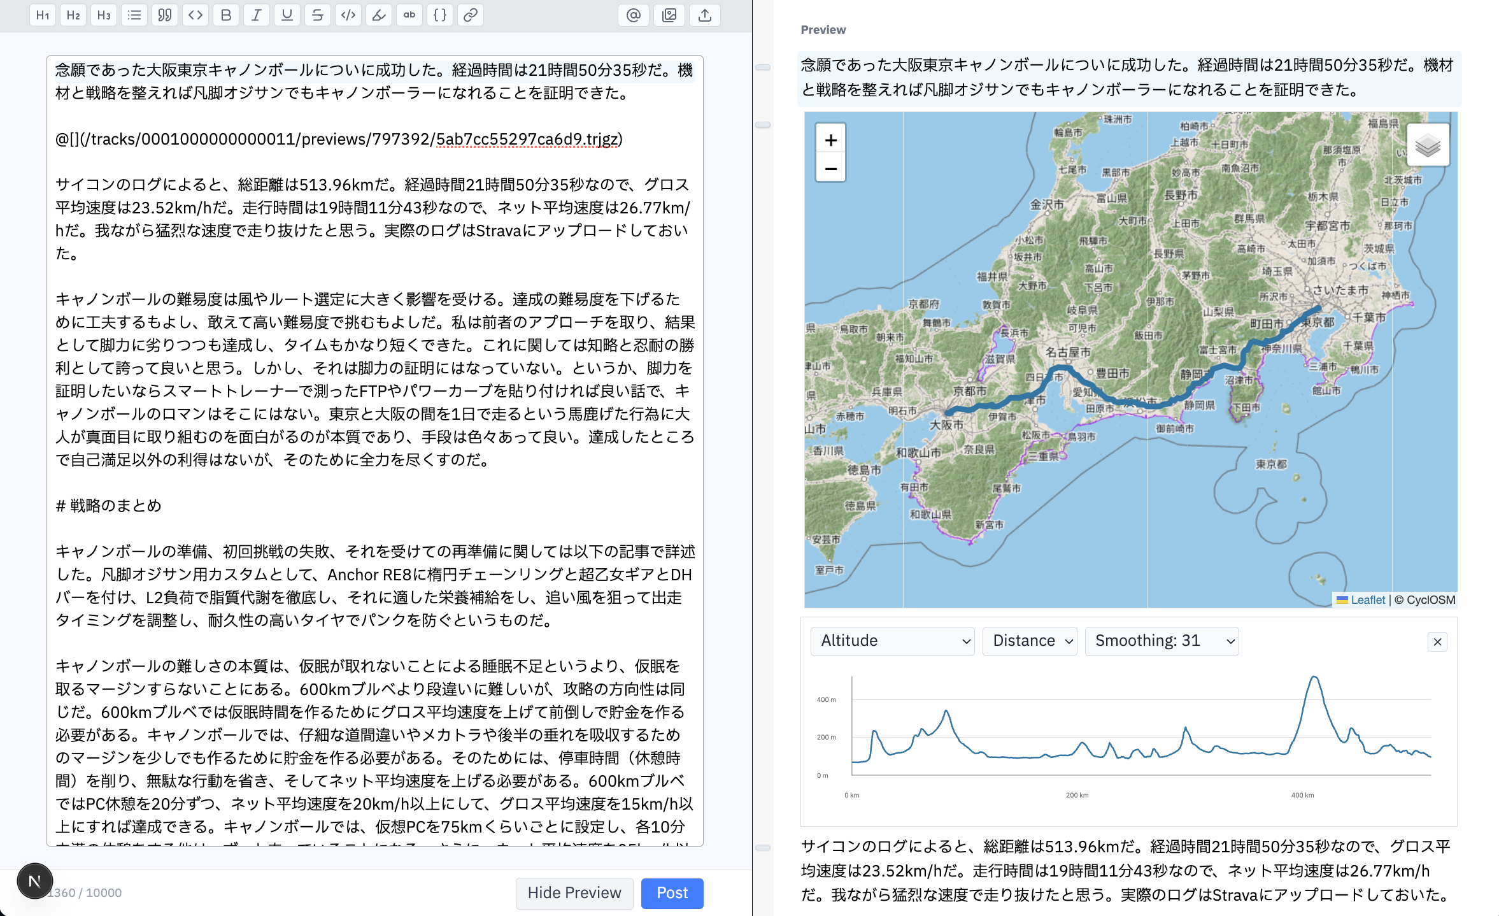1499x916 pixels.
Task: Open the image gallery icon
Action: click(669, 15)
